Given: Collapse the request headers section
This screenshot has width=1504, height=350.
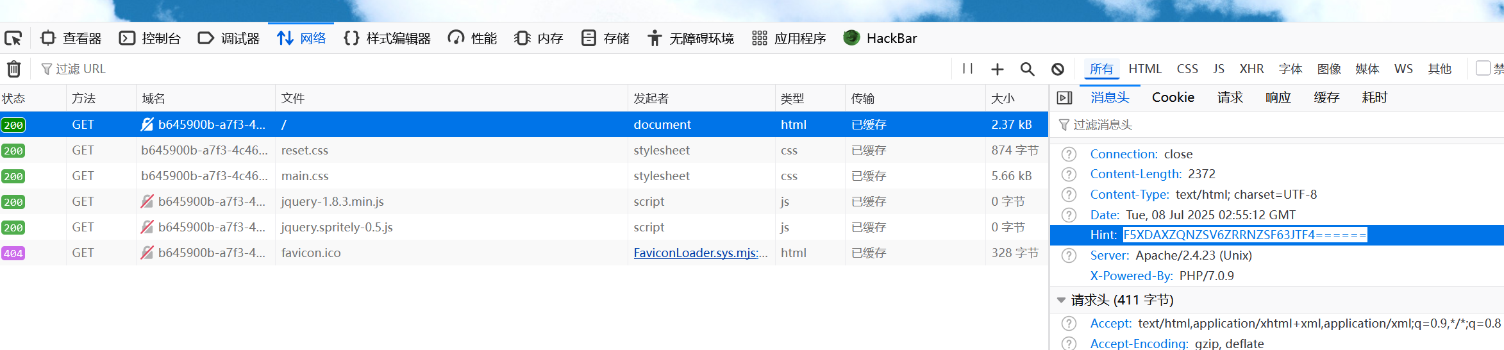Looking at the screenshot, I should click(1061, 300).
